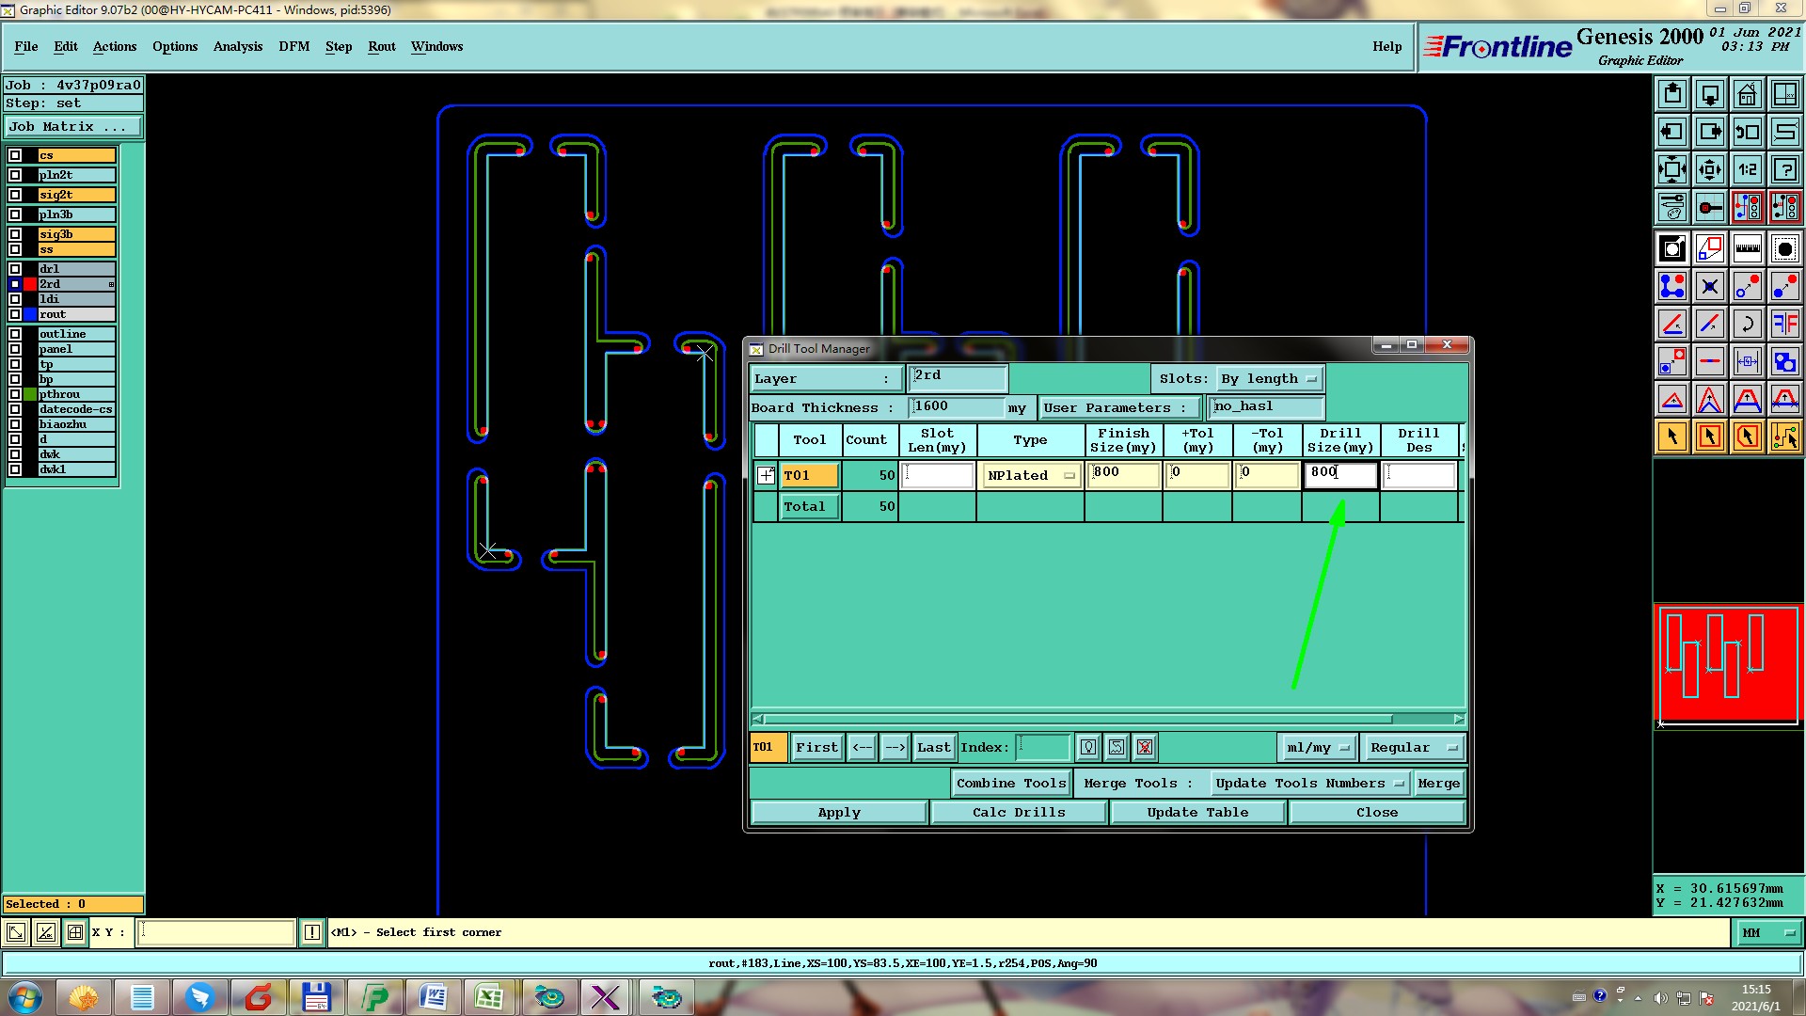Open the NPlated type dropdown for T01
The width and height of the screenshot is (1806, 1016).
coord(1030,475)
